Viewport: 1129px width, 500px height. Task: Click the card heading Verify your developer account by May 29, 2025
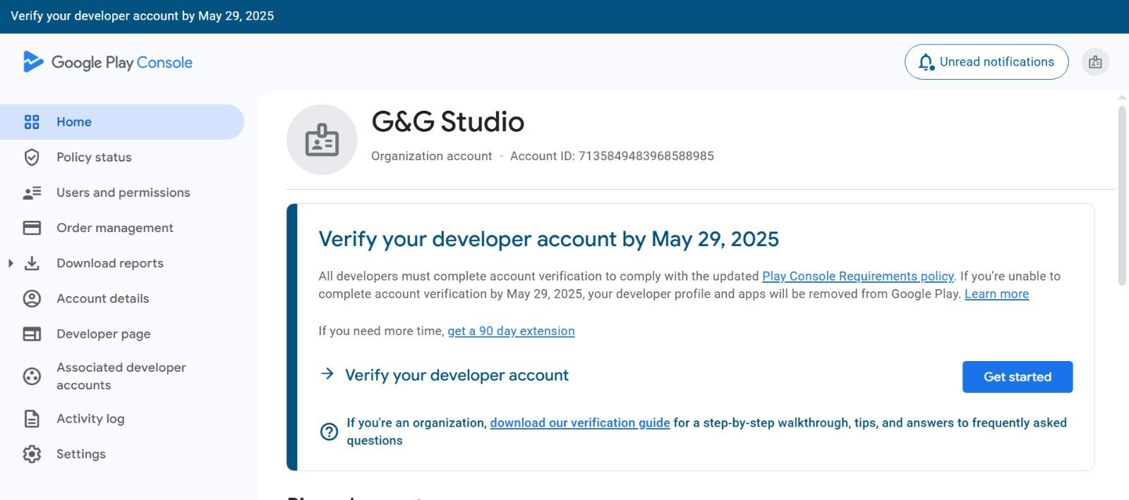pyautogui.click(x=549, y=239)
